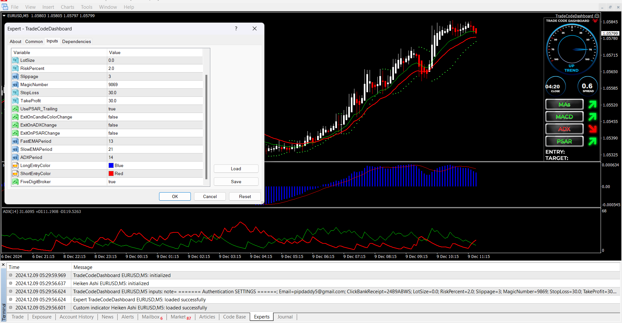
Task: Click the green arrow next to MACD
Action: [592, 117]
